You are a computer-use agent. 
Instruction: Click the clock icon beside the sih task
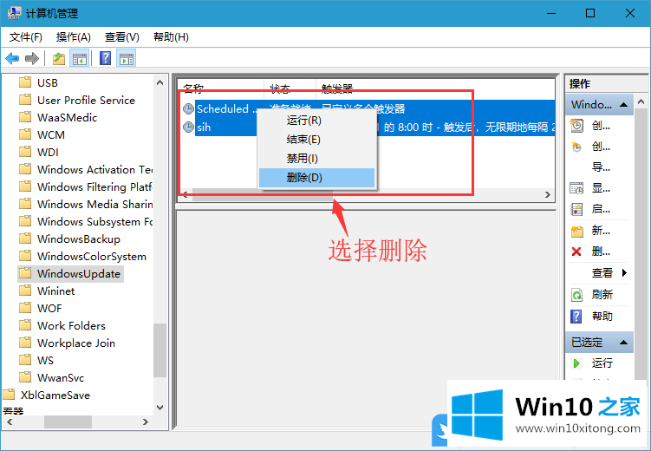click(x=188, y=127)
